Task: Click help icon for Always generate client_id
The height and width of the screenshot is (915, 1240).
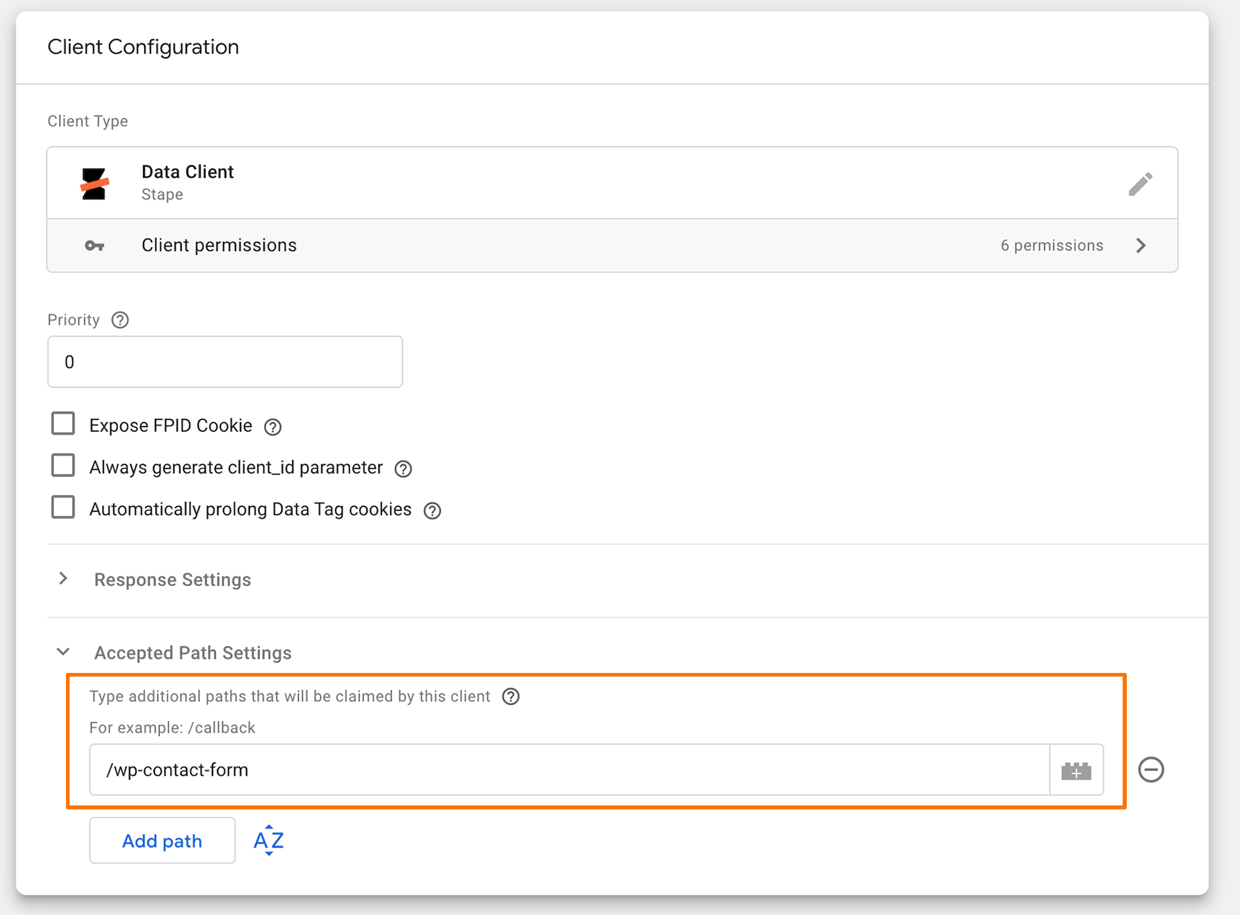Action: [x=403, y=468]
